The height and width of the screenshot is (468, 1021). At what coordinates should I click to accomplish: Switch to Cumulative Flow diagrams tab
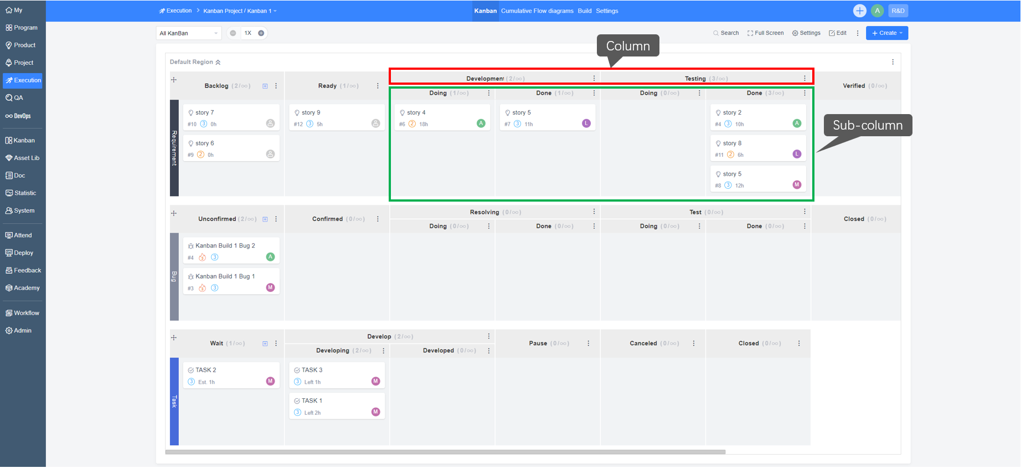pos(537,11)
